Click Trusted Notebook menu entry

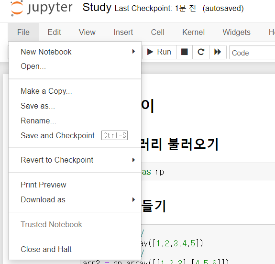[x=75, y=224]
